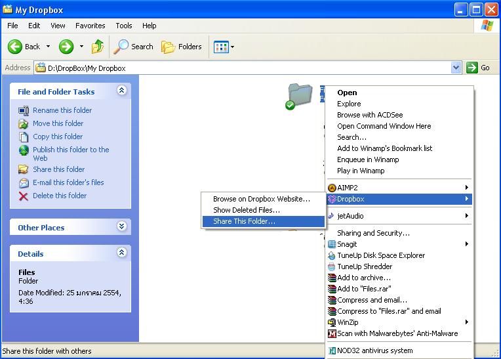Expand the jetAudio submenu arrow
The image size is (501, 359).
[466, 216]
